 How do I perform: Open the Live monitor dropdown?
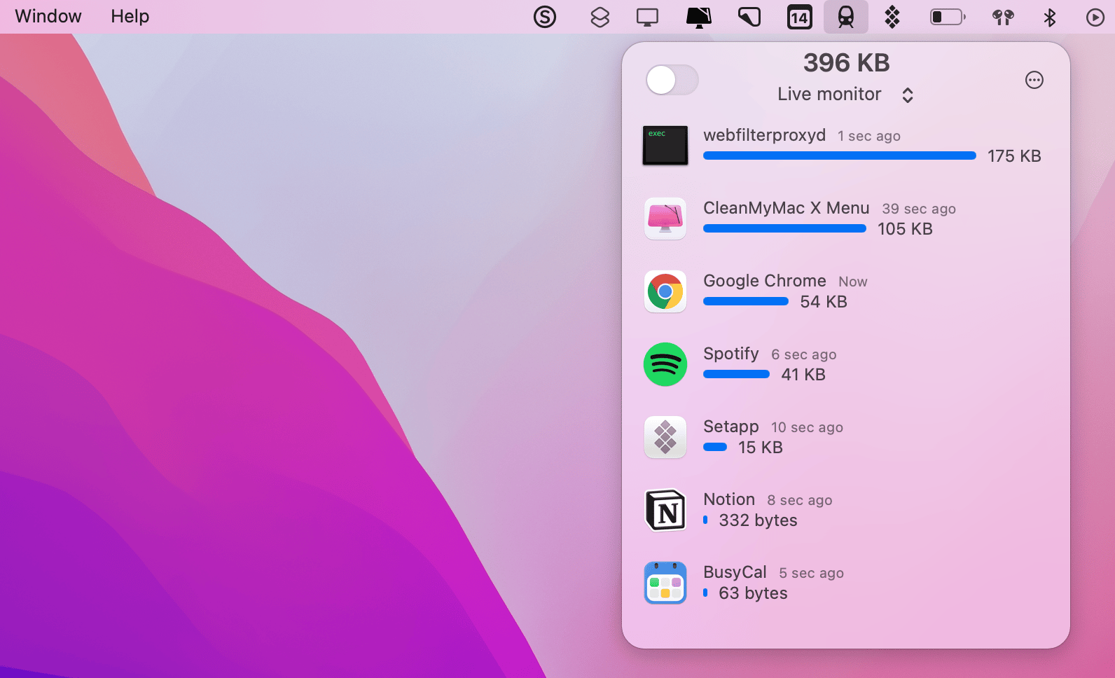pos(845,95)
